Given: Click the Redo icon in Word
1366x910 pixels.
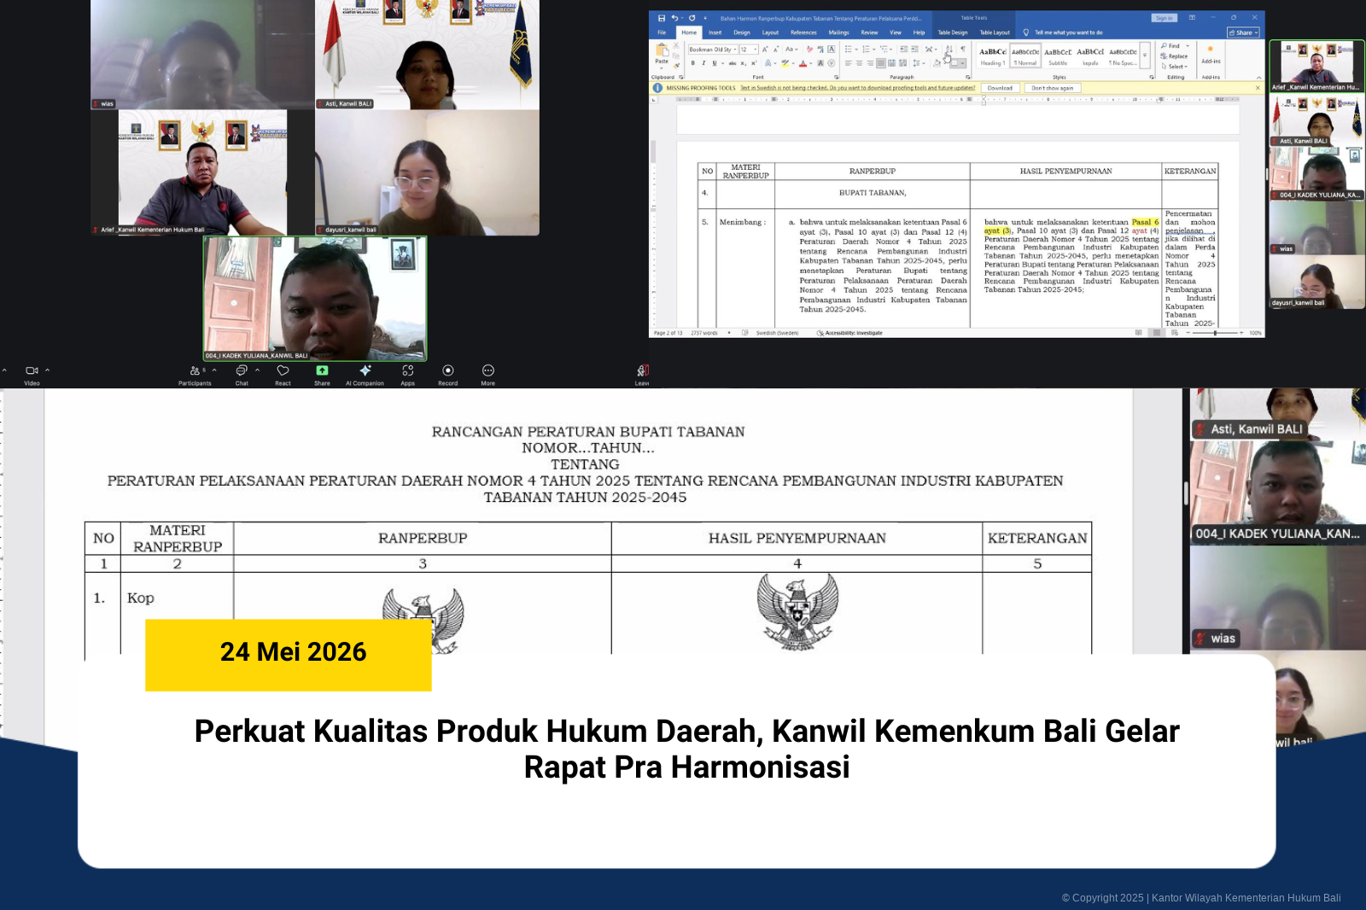Looking at the screenshot, I should (x=692, y=18).
